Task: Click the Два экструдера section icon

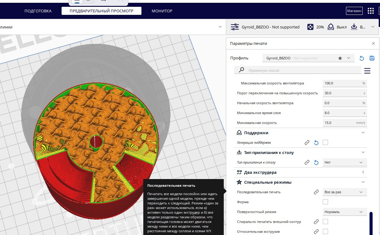Action: coord(239,172)
